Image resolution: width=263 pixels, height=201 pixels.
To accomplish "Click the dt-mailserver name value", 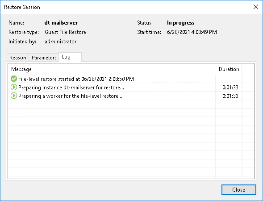I will [x=61, y=23].
